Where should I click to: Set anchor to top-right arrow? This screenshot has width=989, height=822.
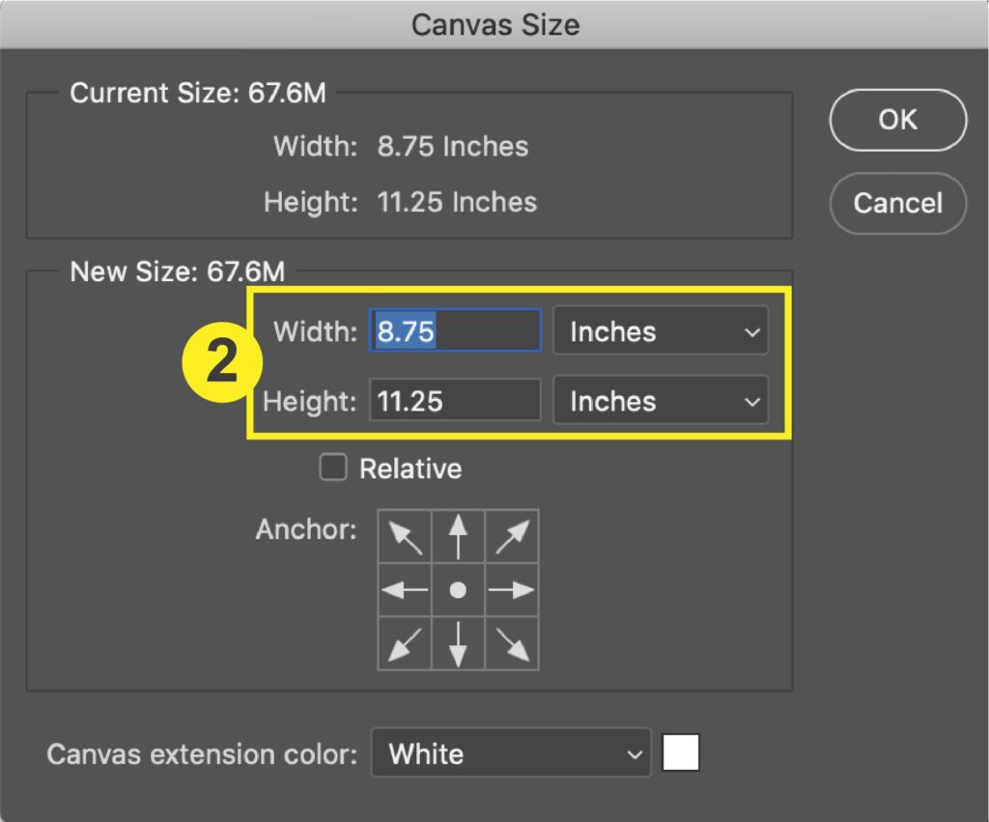[512, 537]
